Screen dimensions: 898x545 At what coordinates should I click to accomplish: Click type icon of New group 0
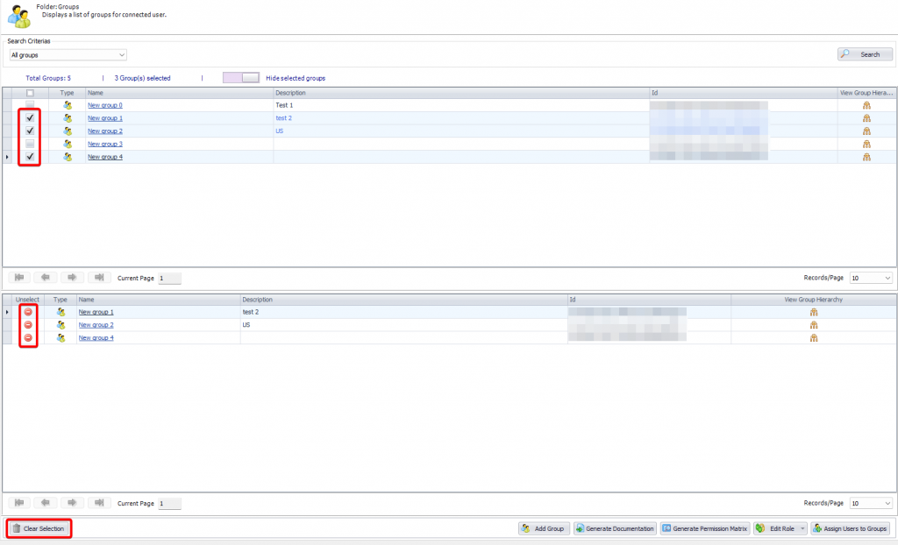[68, 105]
